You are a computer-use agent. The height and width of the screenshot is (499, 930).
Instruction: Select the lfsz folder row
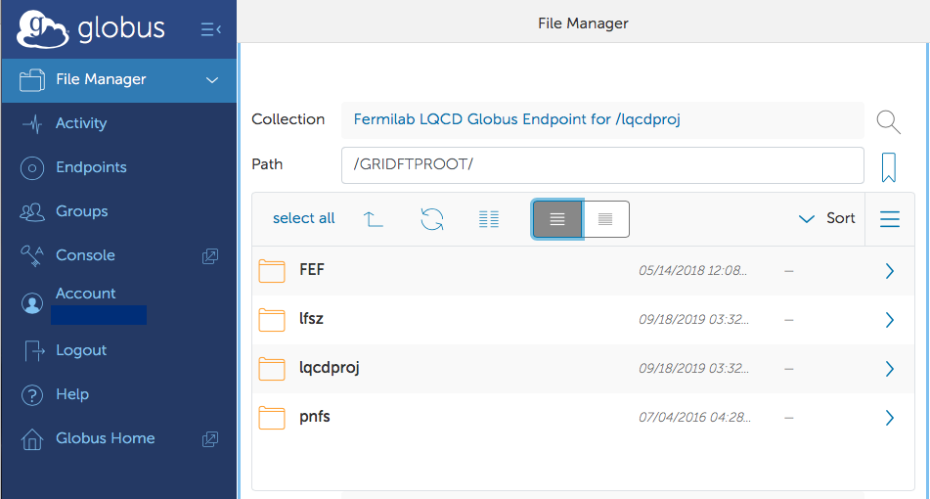[x=583, y=320]
